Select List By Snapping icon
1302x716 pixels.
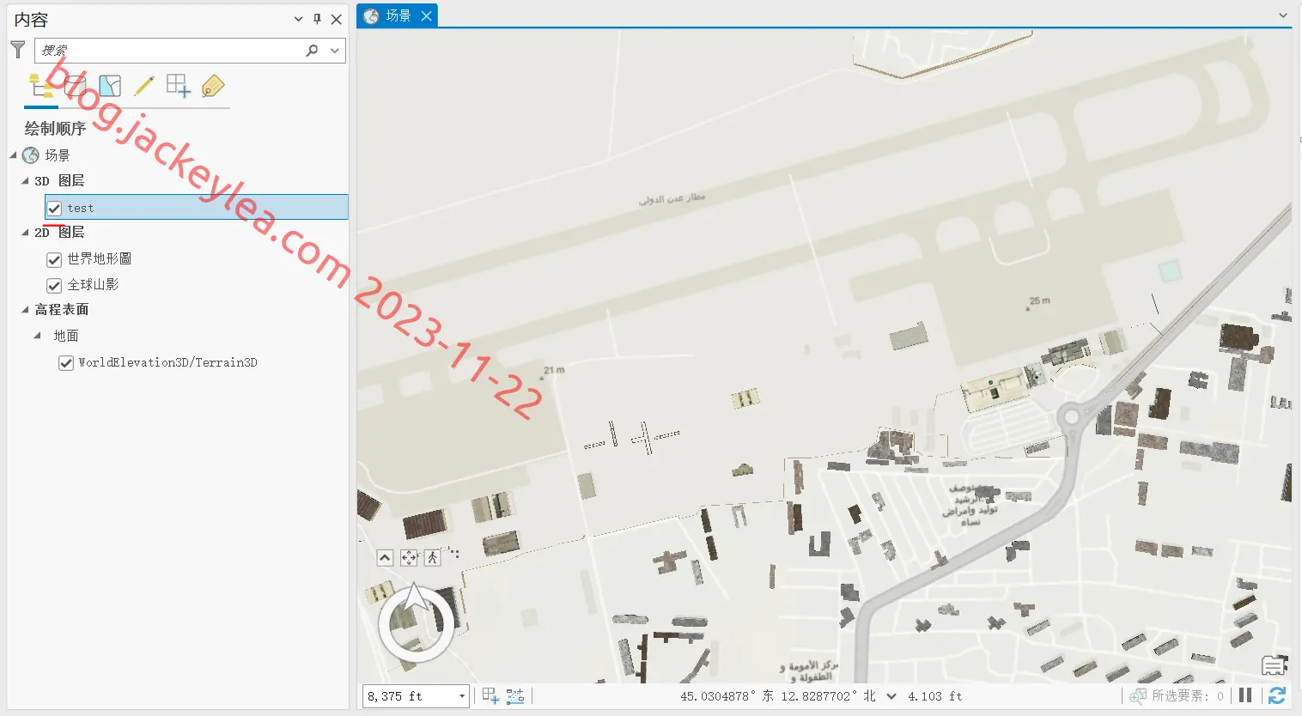pos(179,86)
